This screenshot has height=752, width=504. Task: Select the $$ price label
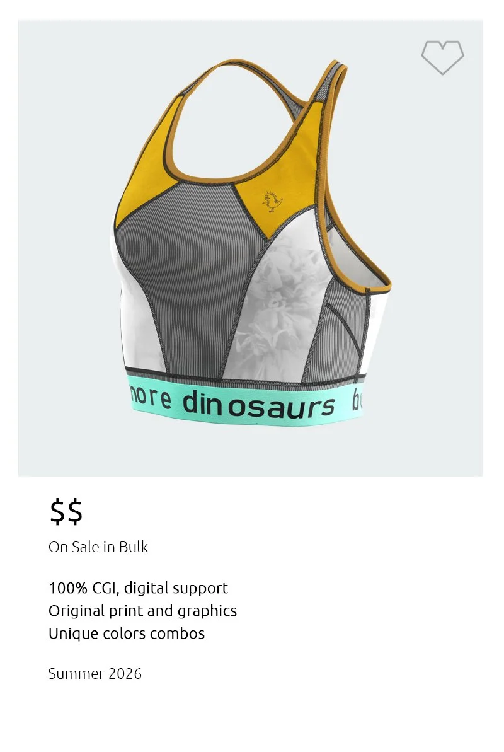point(66,511)
